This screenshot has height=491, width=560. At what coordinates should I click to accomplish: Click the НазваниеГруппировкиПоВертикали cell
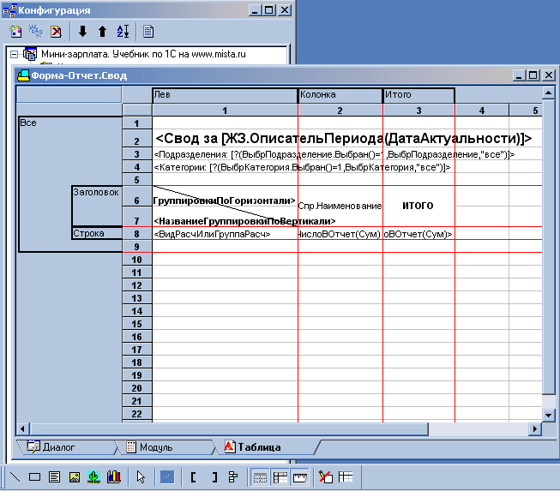tap(244, 221)
